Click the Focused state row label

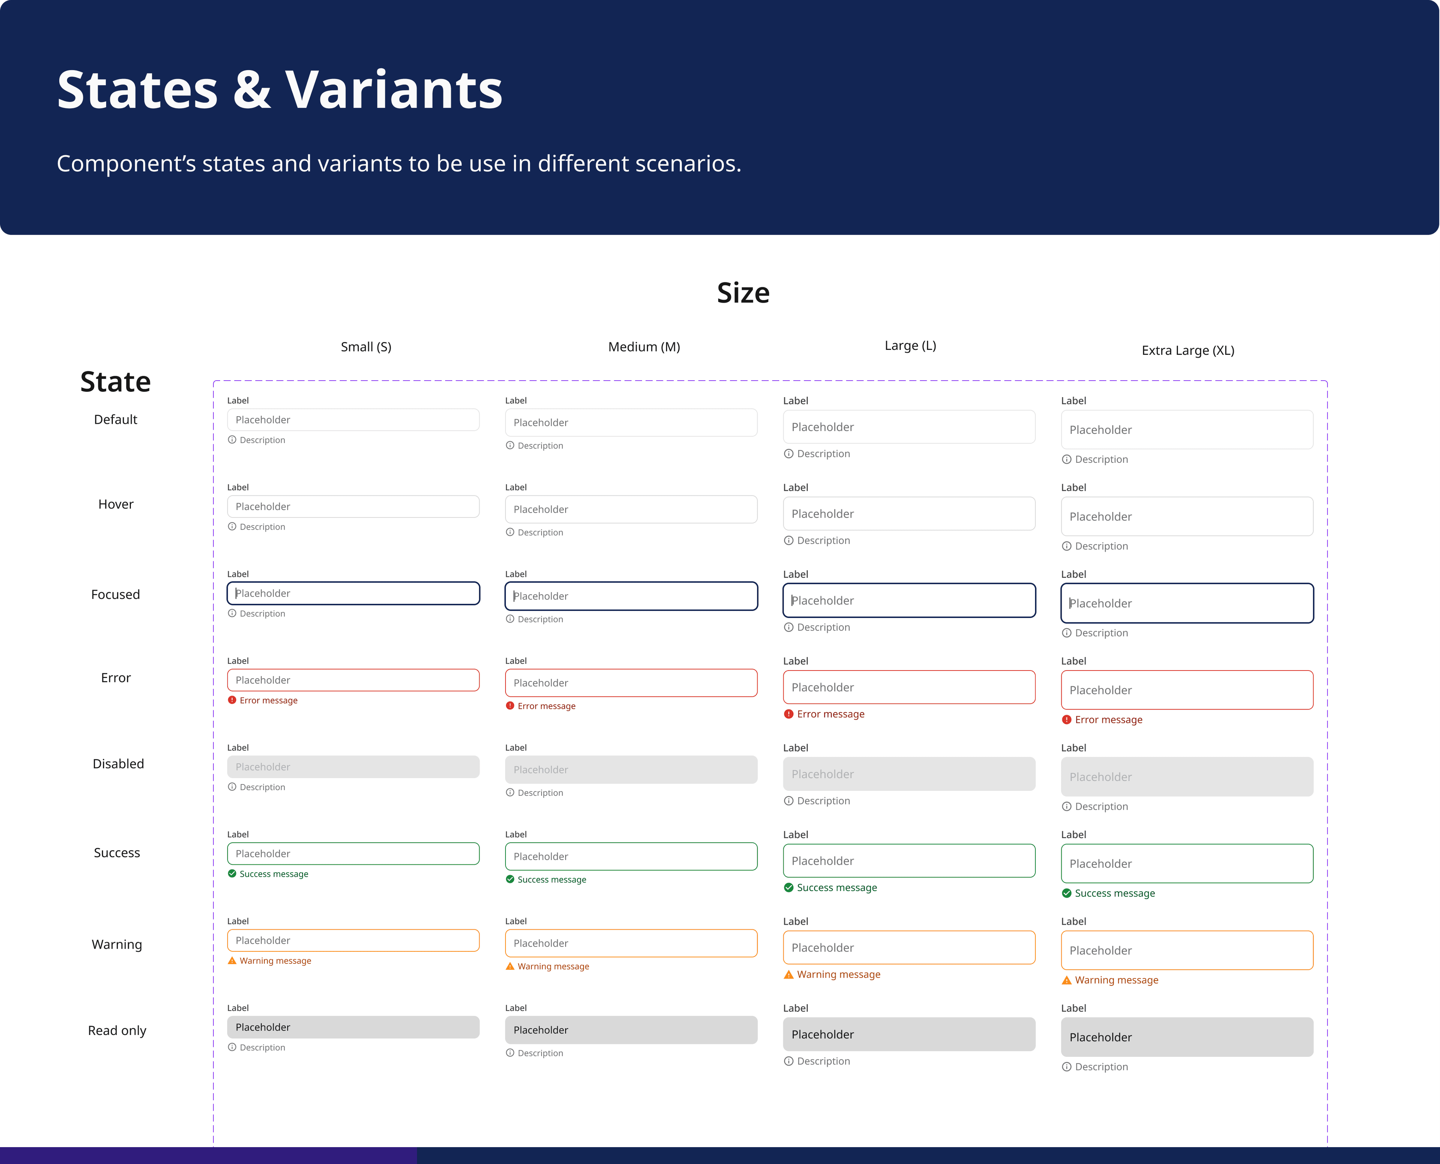(x=115, y=594)
